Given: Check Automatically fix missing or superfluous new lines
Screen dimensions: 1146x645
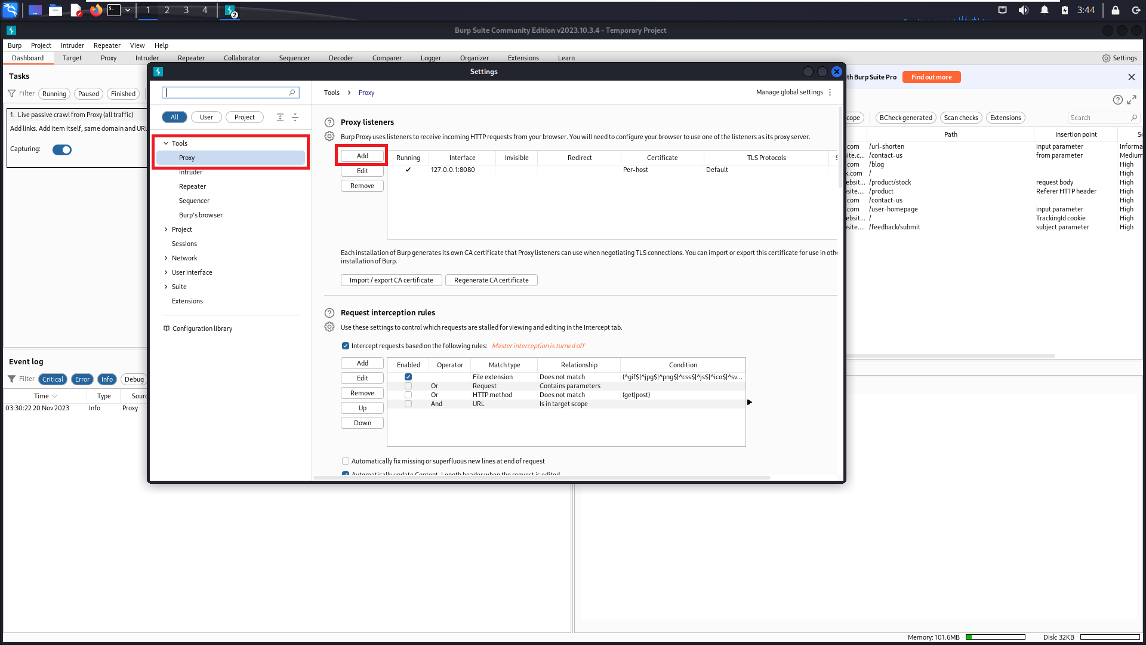Looking at the screenshot, I should pos(346,461).
